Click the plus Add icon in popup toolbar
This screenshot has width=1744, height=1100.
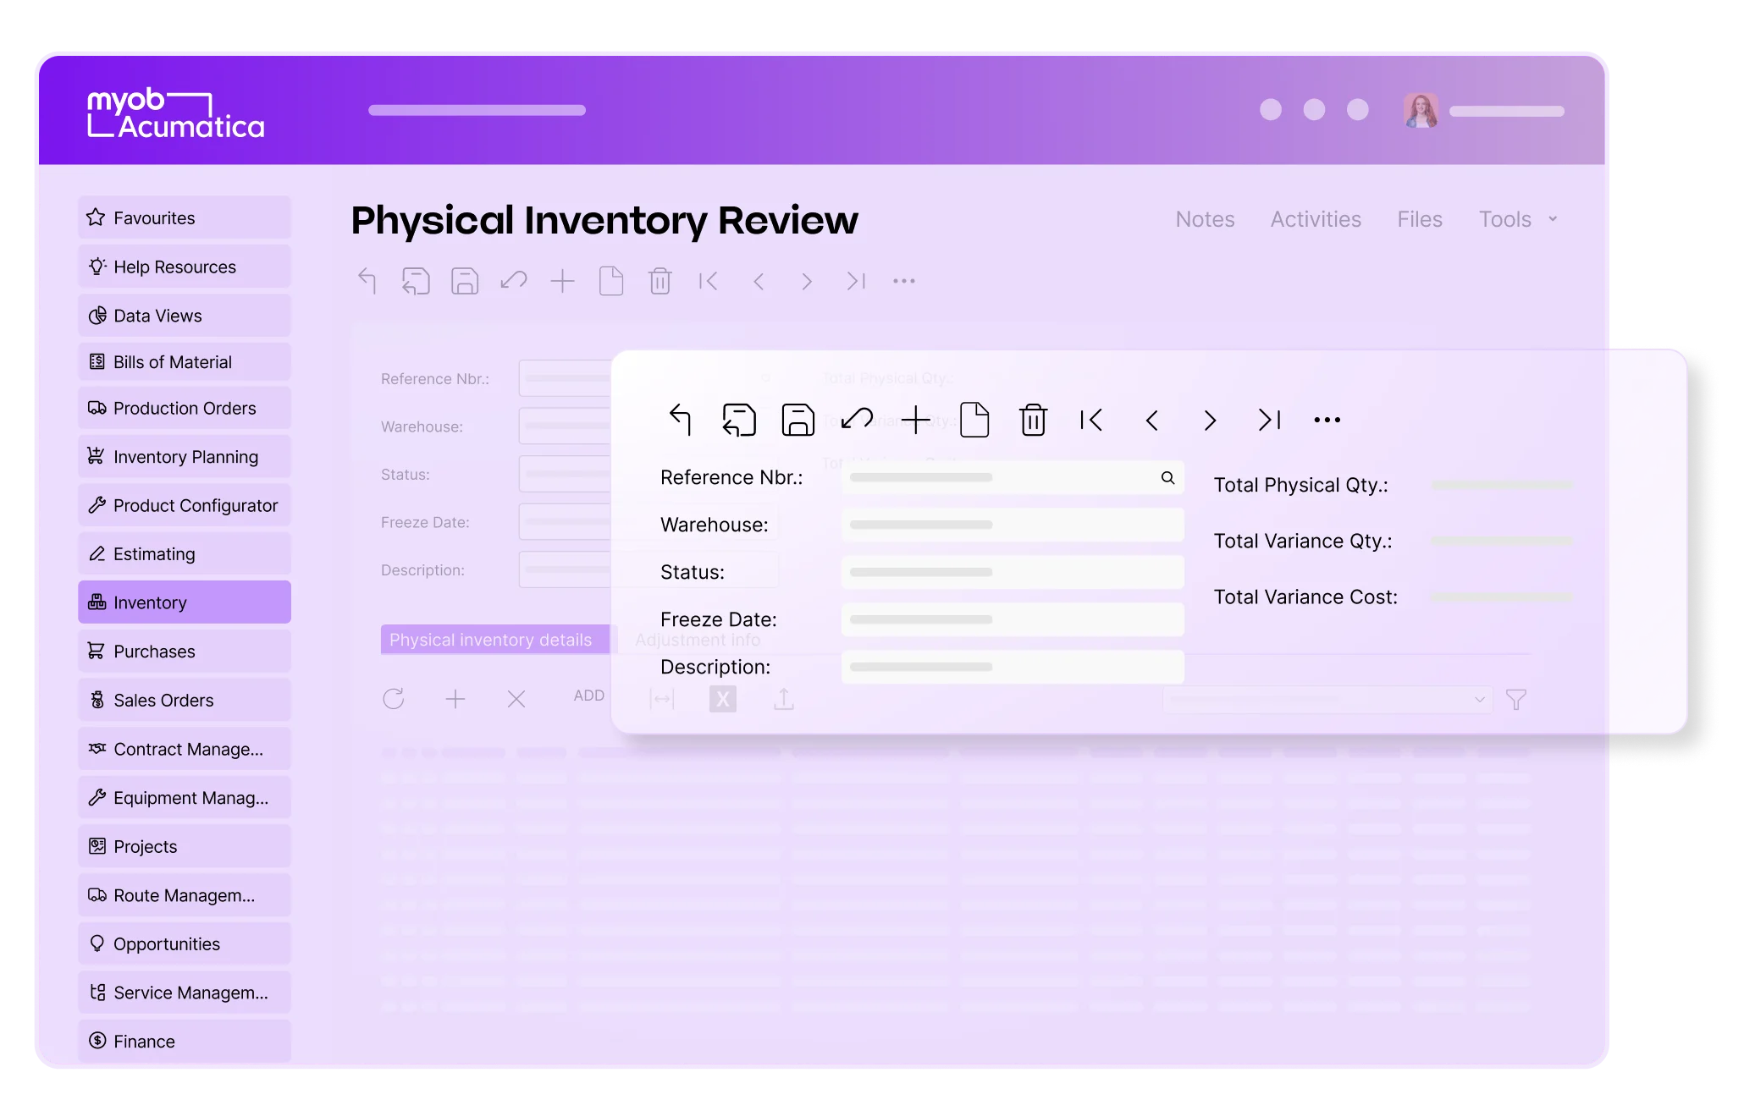915,420
